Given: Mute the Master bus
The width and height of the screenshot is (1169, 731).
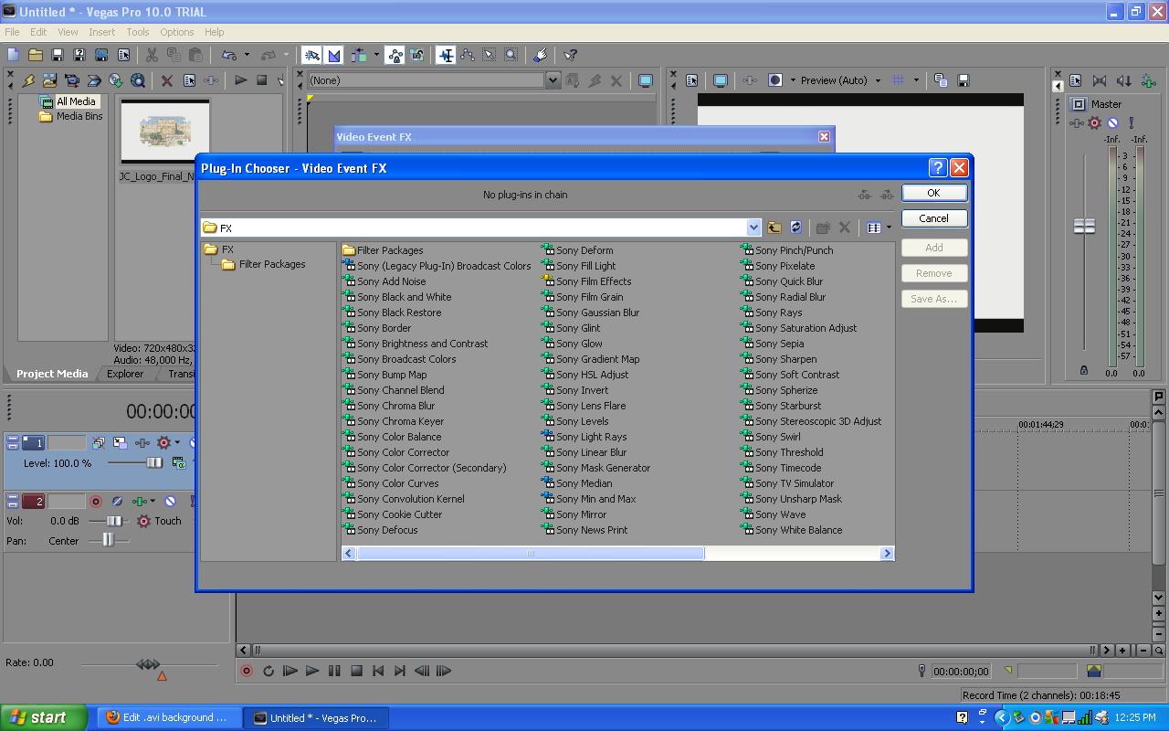Looking at the screenshot, I should 1113,123.
